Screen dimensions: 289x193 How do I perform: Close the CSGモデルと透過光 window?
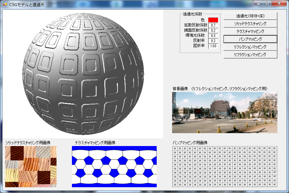[279, 4]
